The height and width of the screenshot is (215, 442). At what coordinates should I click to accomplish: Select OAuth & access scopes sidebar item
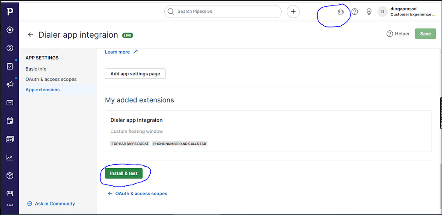click(51, 79)
